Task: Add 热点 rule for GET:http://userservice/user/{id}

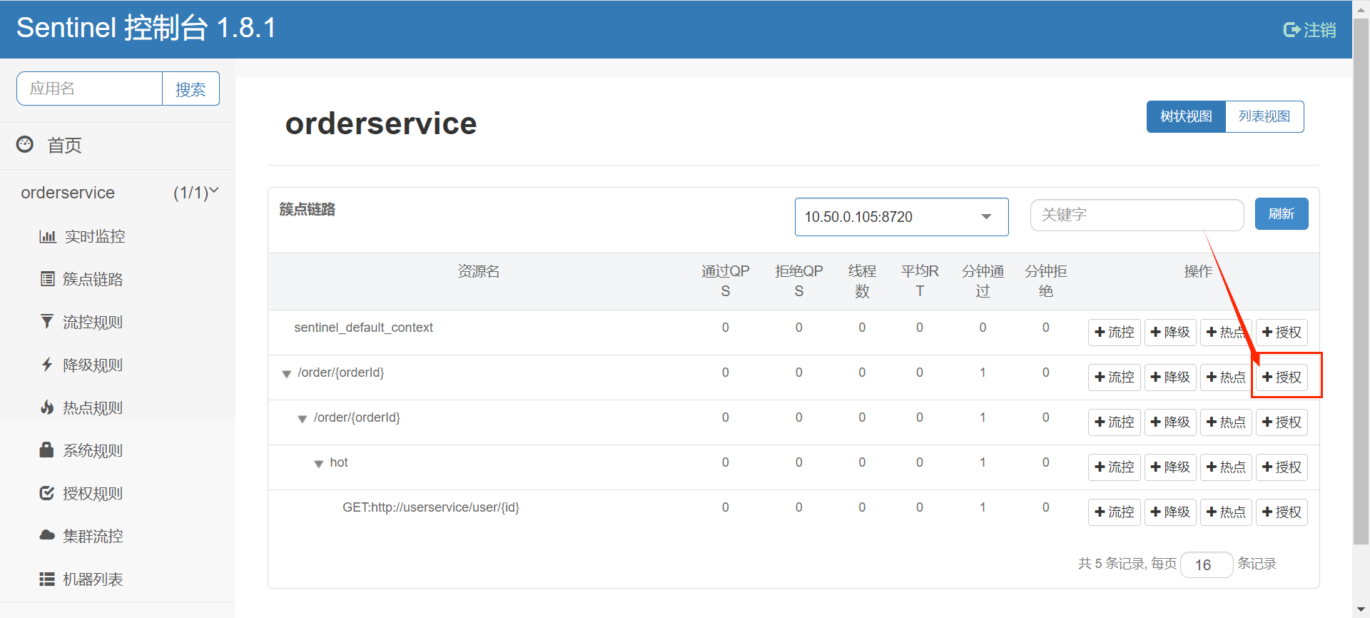Action: pos(1226,512)
